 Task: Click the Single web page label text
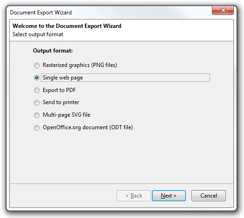[x=63, y=78]
